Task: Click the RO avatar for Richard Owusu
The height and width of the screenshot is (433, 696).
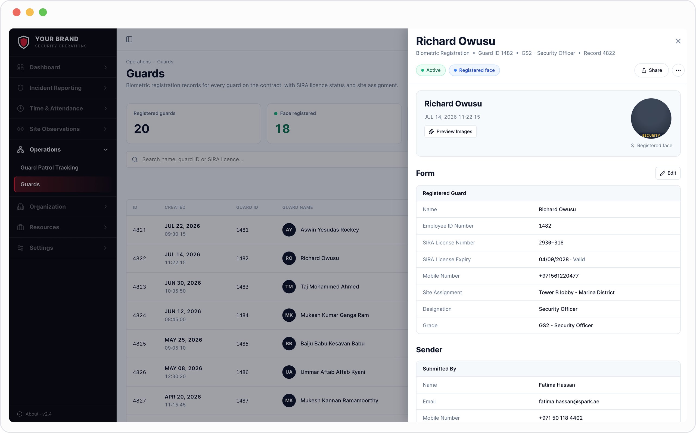Action: click(289, 258)
